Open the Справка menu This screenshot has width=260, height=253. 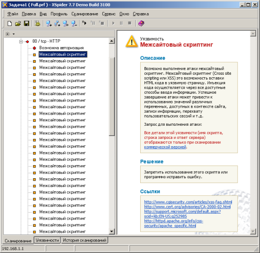pos(141,14)
